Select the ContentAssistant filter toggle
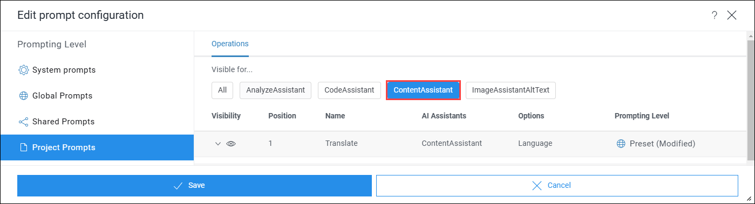This screenshot has height=204, width=755. click(x=423, y=90)
